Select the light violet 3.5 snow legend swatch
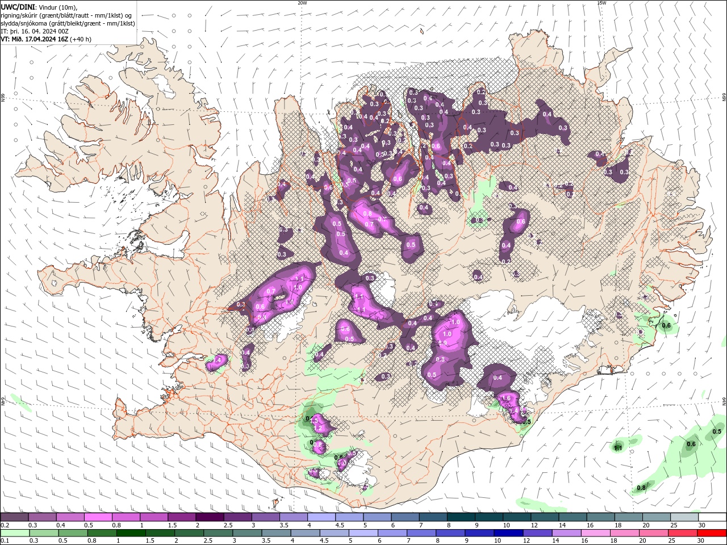The image size is (727, 545). 294,517
